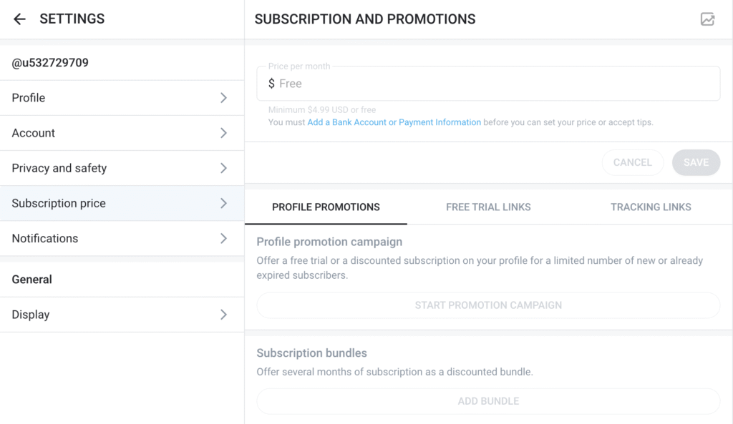Open the statistics chart icon

(707, 19)
